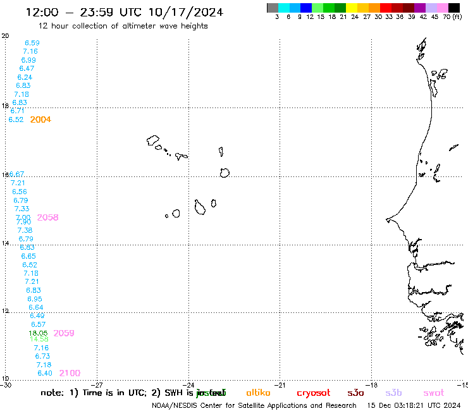Click the latitude axis label '20'
Image resolution: width=468 pixels, height=411 pixels.
click(5, 36)
